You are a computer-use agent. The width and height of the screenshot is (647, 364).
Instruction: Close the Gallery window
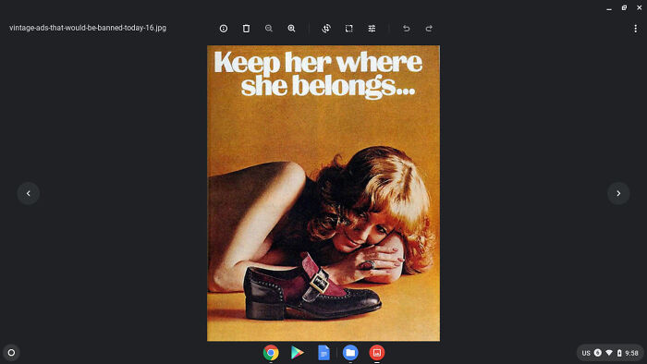[x=640, y=7]
